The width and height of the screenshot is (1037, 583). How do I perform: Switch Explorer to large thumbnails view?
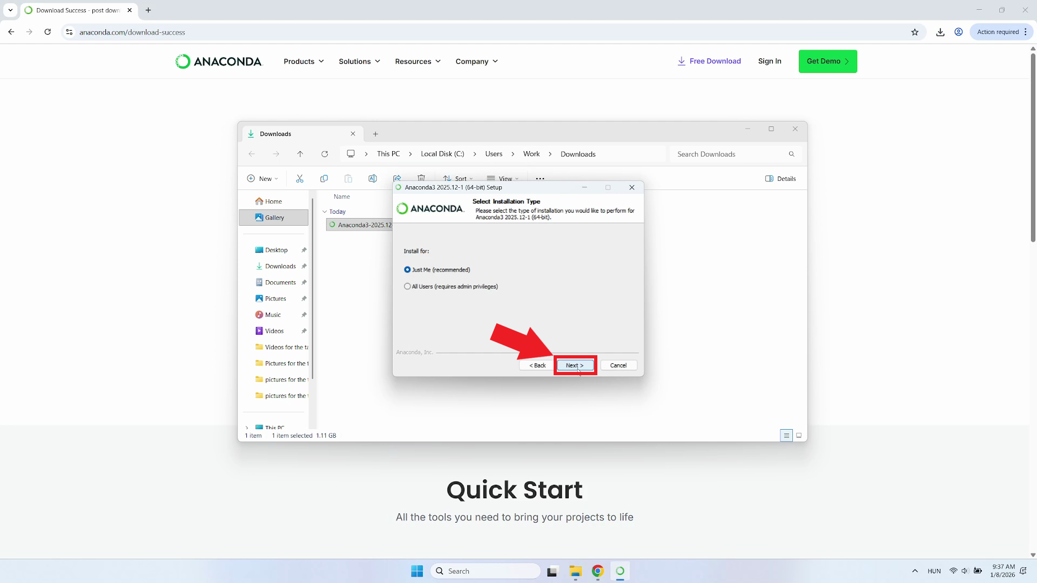[x=799, y=436]
